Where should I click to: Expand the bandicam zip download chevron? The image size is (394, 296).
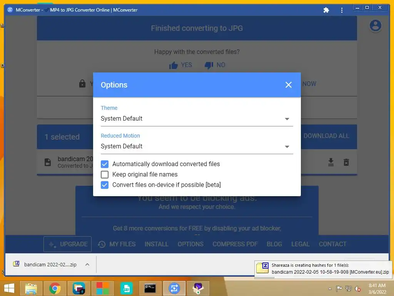coord(87,264)
